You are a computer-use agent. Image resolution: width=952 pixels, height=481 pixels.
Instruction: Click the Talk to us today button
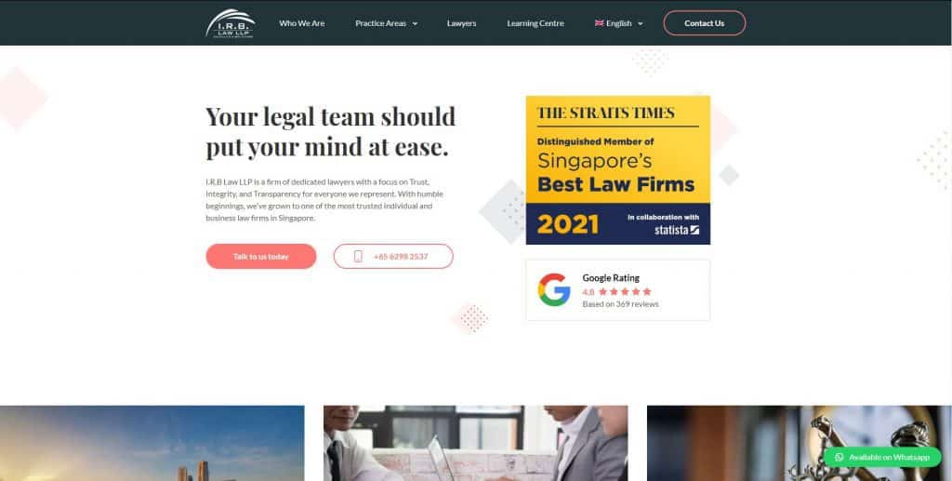[261, 256]
